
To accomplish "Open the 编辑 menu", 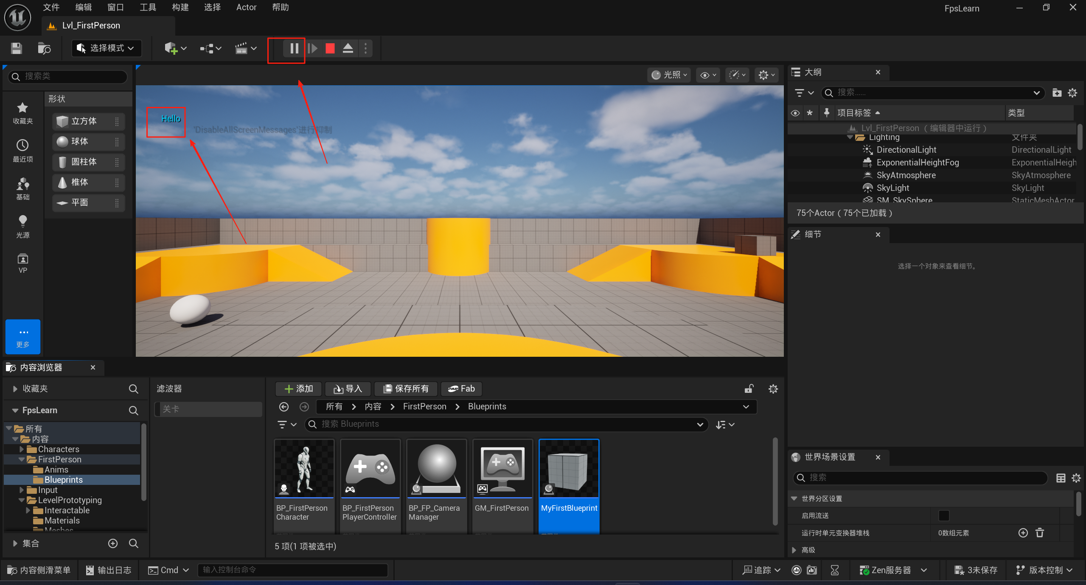I will (x=84, y=7).
